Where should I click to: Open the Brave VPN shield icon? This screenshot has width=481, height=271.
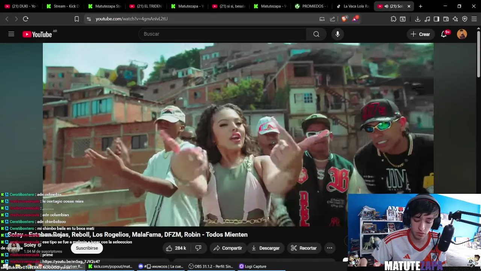[x=464, y=19]
